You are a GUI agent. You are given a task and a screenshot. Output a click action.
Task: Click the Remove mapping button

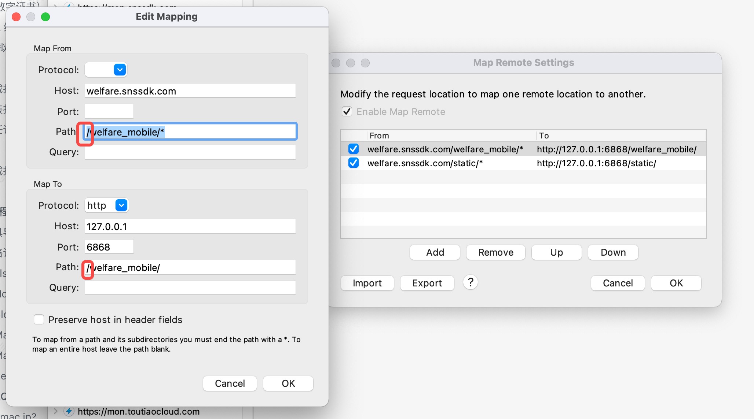495,252
